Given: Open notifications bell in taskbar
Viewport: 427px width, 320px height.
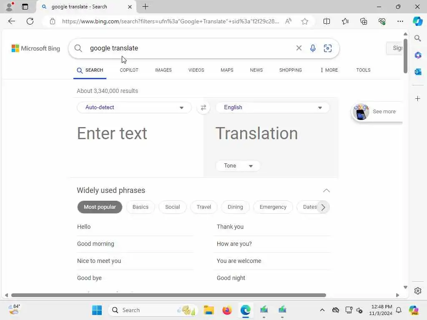Looking at the screenshot, I should click(x=399, y=310).
